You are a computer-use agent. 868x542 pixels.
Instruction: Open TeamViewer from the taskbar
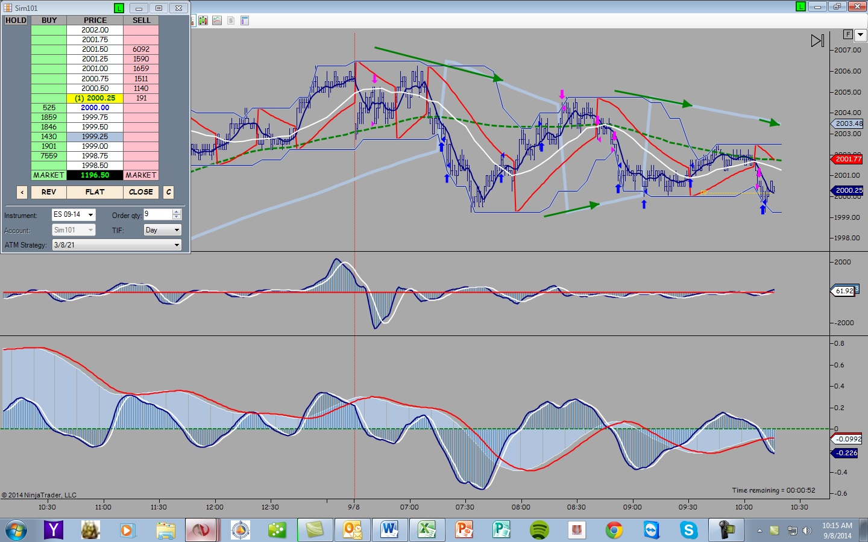652,530
